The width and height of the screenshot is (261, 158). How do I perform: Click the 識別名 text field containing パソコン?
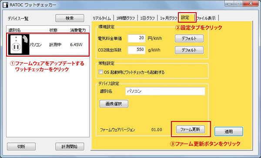pos(165,91)
